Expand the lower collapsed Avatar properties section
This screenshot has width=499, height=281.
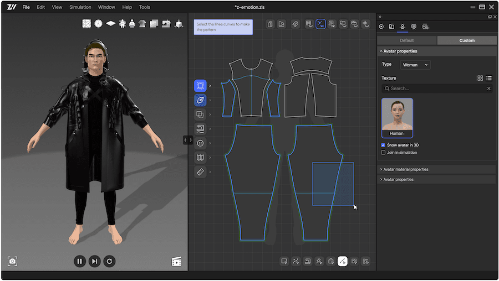(437, 179)
